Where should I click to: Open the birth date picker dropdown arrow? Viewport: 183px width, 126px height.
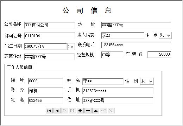pyautogui.click(x=71, y=47)
